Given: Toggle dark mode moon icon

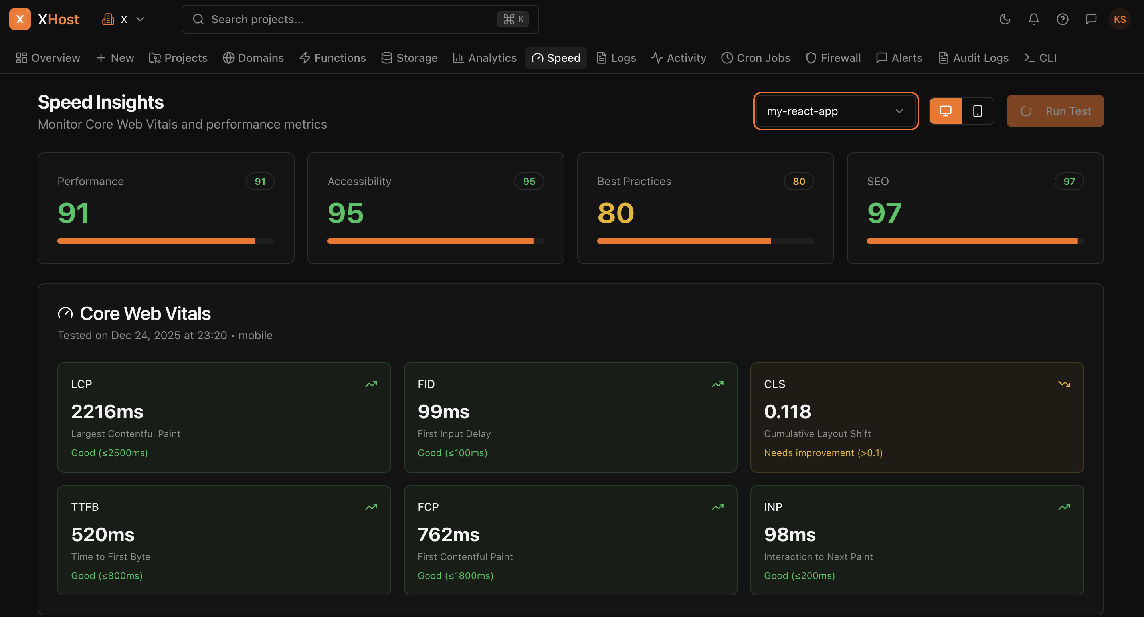Looking at the screenshot, I should [x=1005, y=19].
